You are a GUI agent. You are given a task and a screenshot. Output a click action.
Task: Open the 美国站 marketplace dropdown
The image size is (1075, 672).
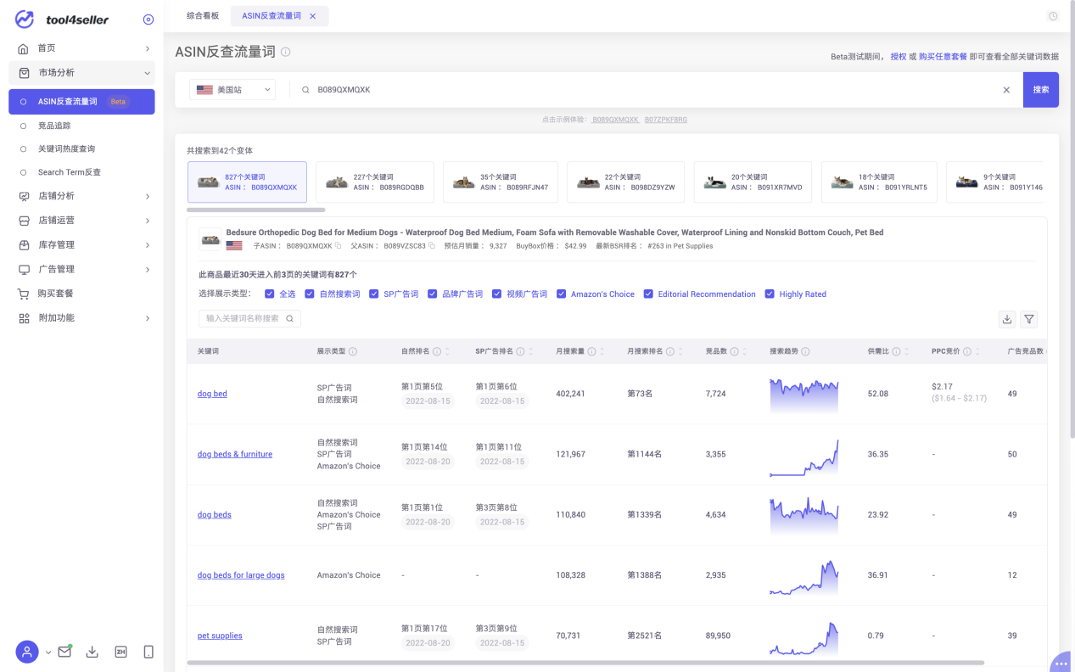tap(232, 90)
